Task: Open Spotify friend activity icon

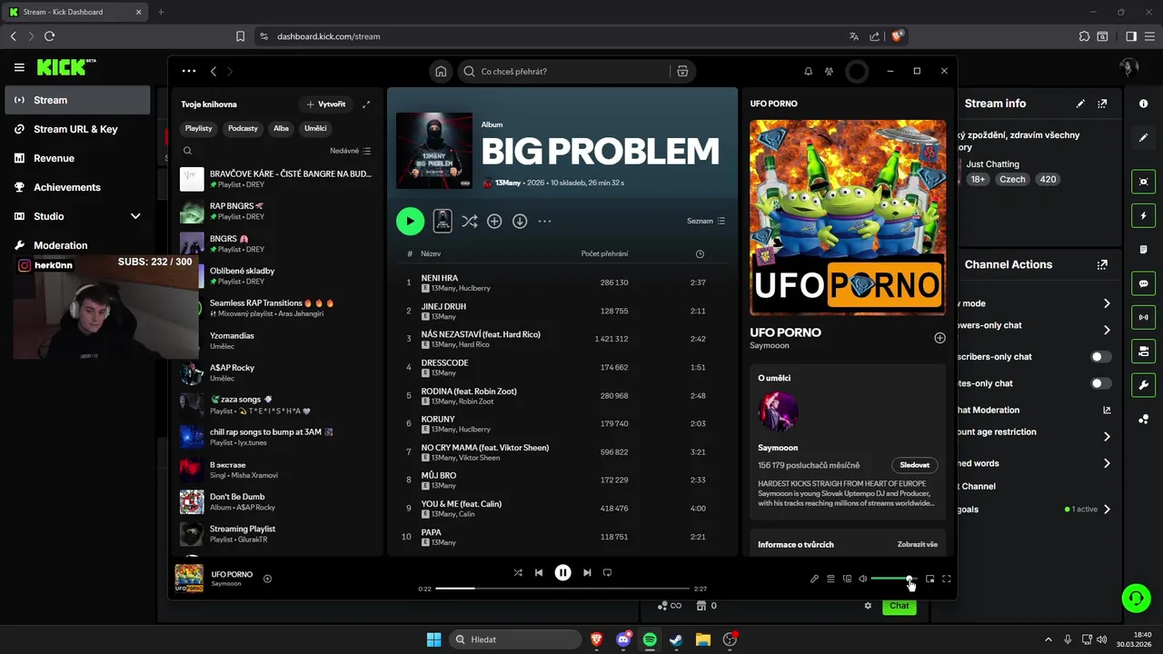Action: pos(829,71)
